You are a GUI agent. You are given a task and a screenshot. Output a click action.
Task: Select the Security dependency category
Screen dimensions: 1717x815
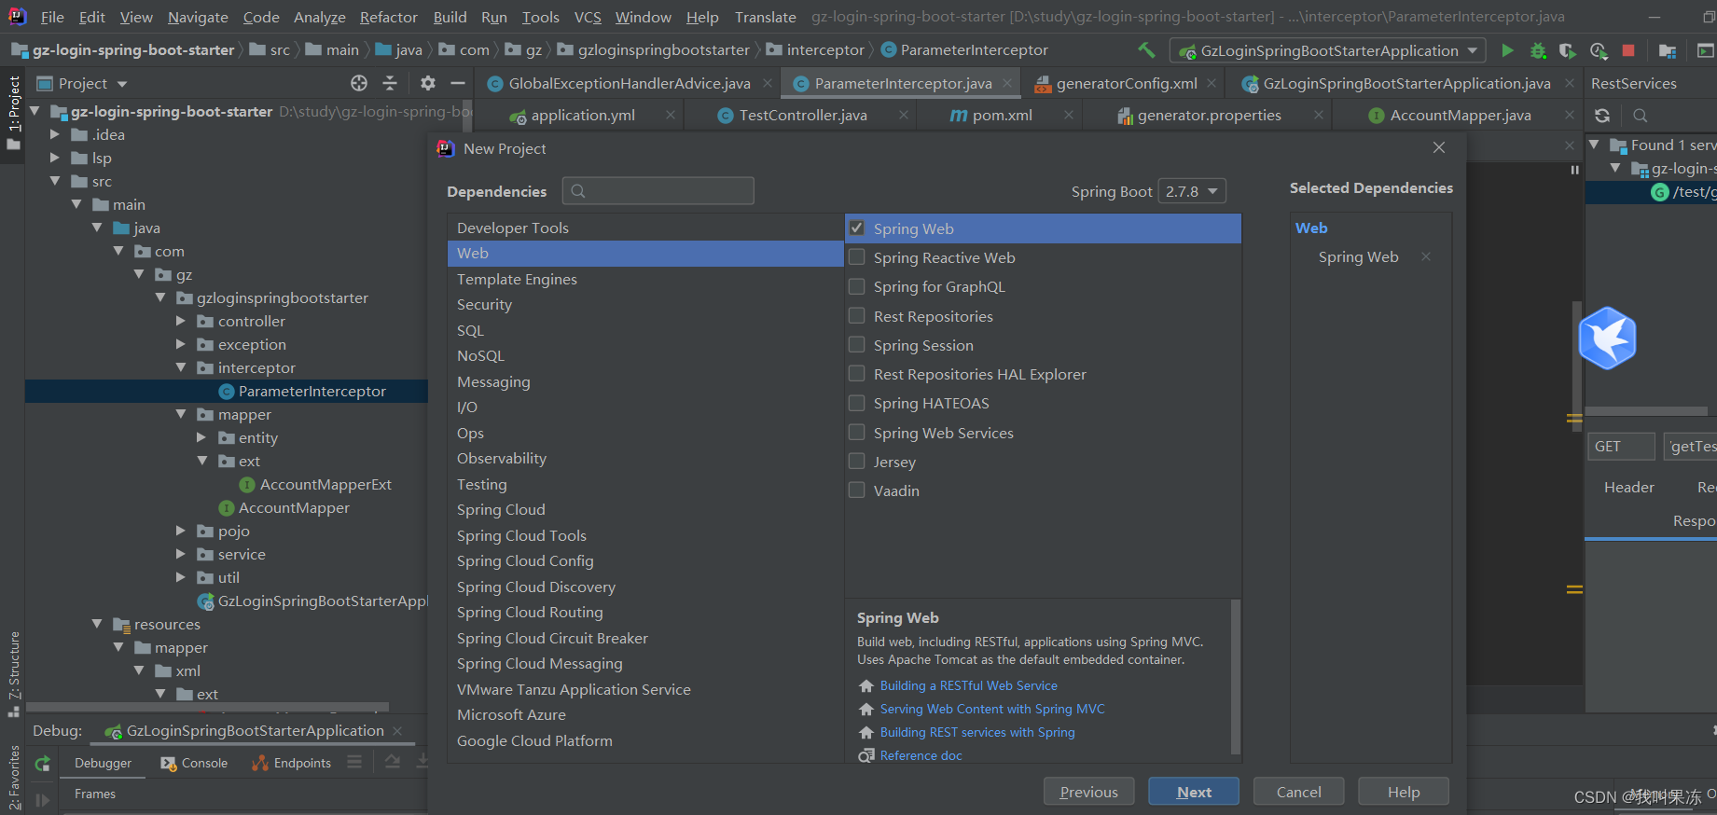tap(645, 304)
